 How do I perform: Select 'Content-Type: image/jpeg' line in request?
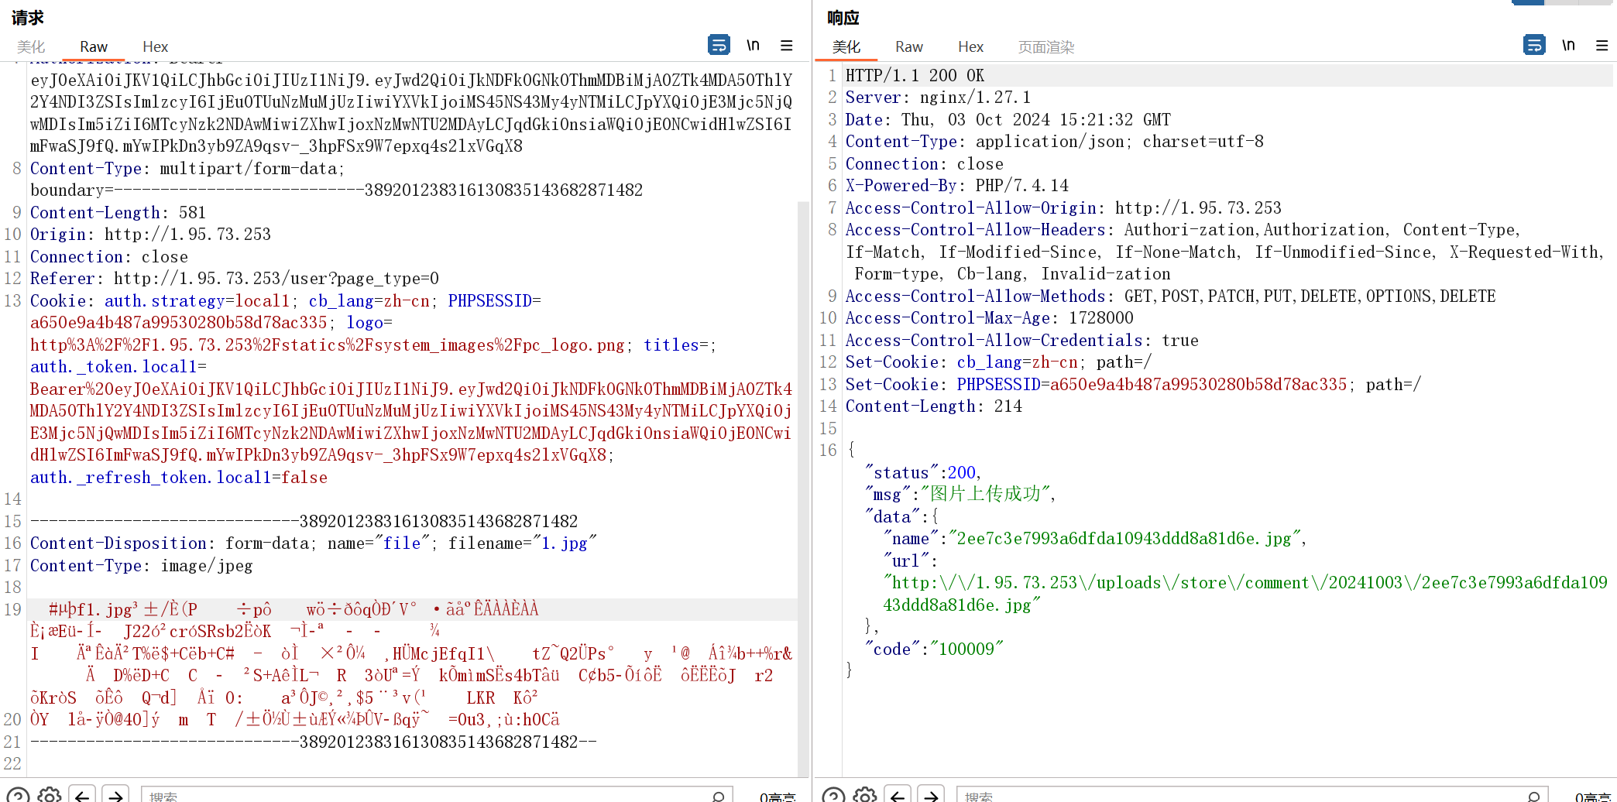coord(142,565)
